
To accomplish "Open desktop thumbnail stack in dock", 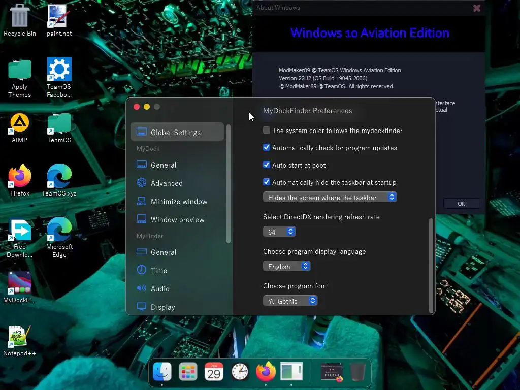I will [332, 371].
